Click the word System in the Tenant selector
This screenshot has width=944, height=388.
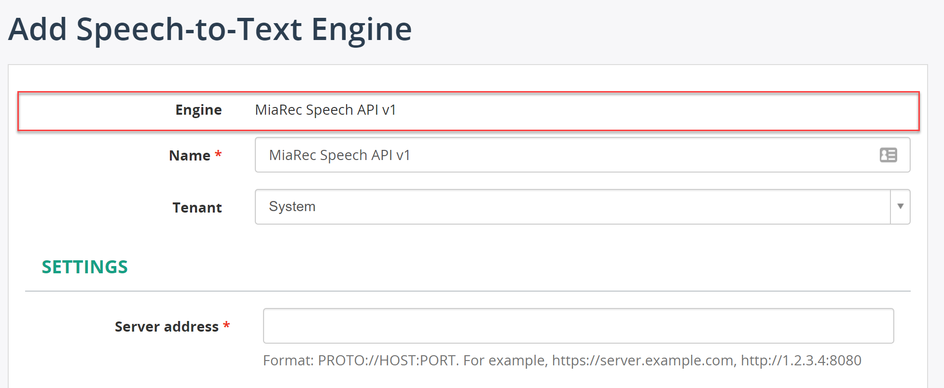(x=292, y=206)
